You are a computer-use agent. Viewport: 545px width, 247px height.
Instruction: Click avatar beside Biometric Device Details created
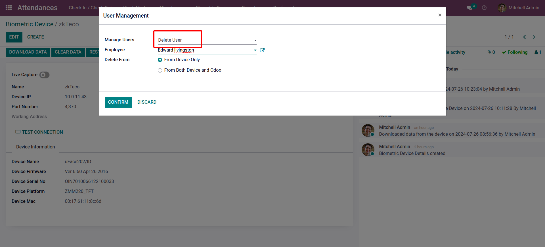368,150
